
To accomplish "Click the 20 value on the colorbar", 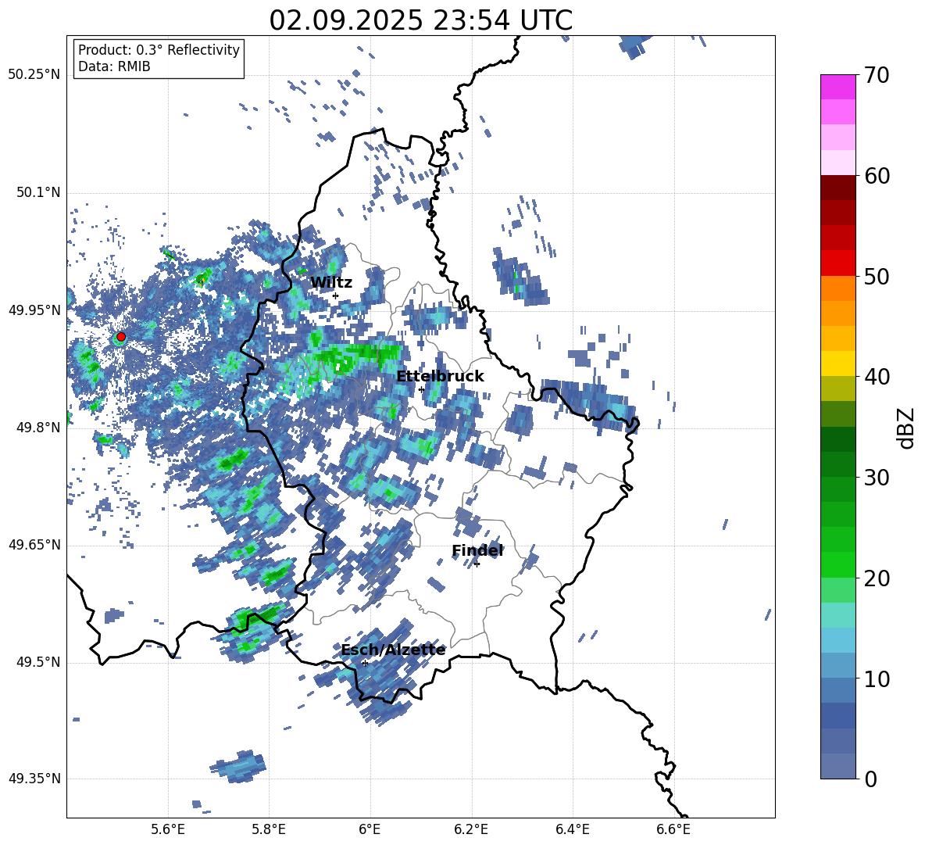I will 877,578.
